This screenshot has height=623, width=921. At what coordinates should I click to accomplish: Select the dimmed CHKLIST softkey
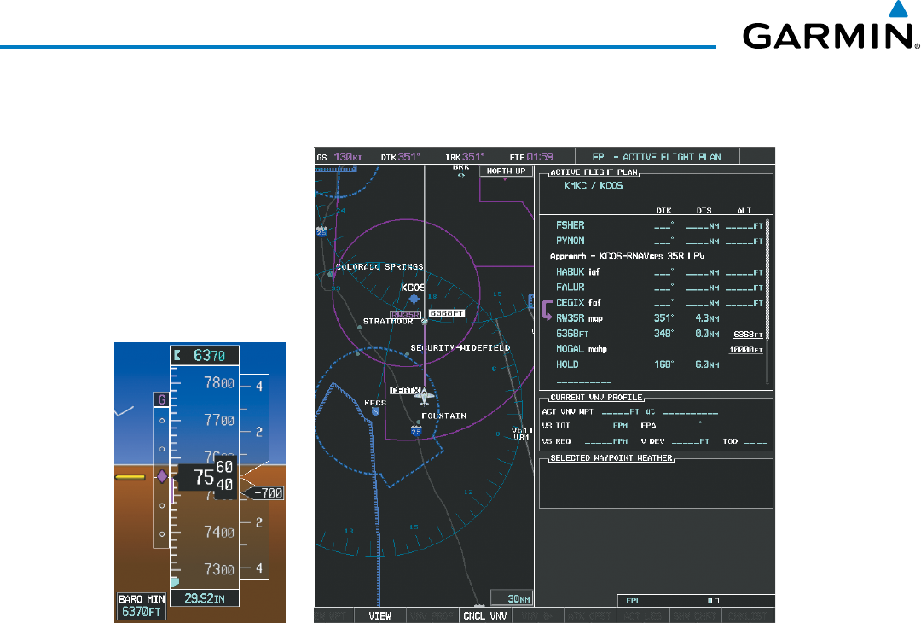(747, 616)
